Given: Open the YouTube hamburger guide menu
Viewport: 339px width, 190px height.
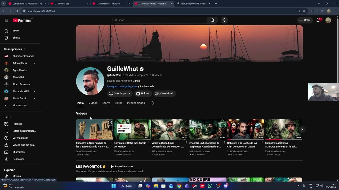Looking at the screenshot, I should point(6,20).
